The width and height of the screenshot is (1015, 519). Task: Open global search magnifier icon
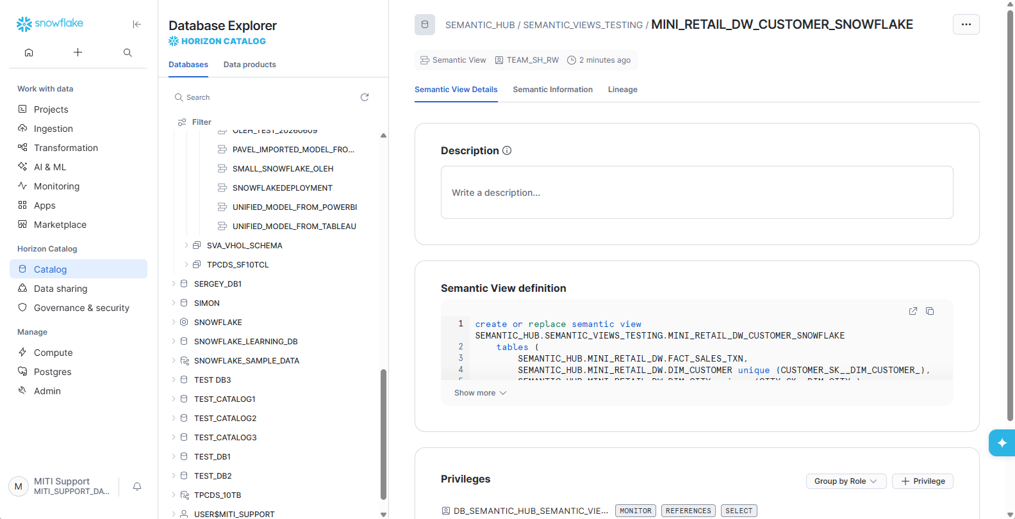click(128, 52)
